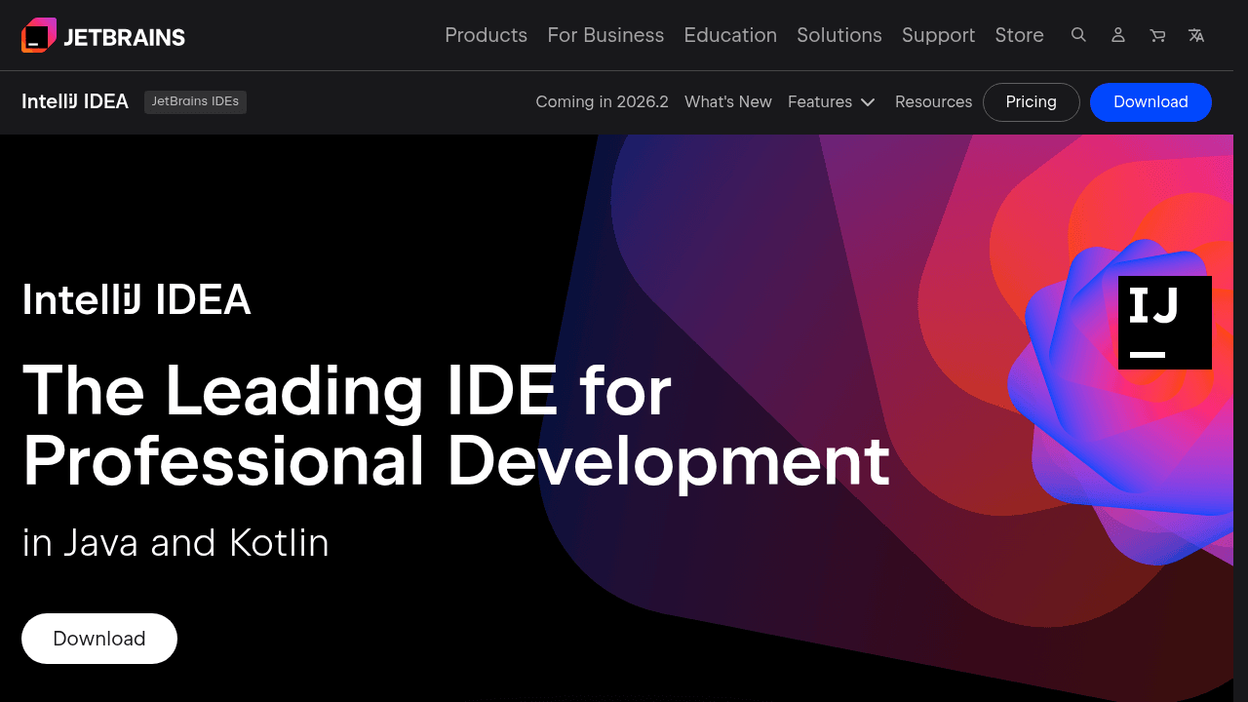Open the For Business menu
The image size is (1248, 702).
point(605,35)
